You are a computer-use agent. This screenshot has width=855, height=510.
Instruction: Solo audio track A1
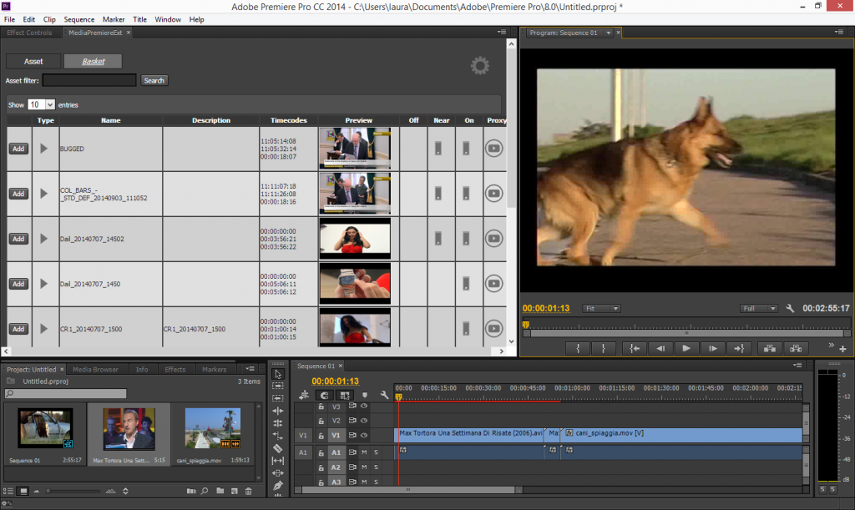pyautogui.click(x=376, y=452)
